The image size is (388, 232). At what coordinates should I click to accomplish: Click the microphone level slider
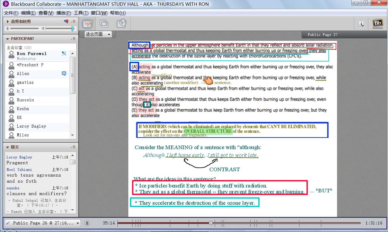click(24, 28)
